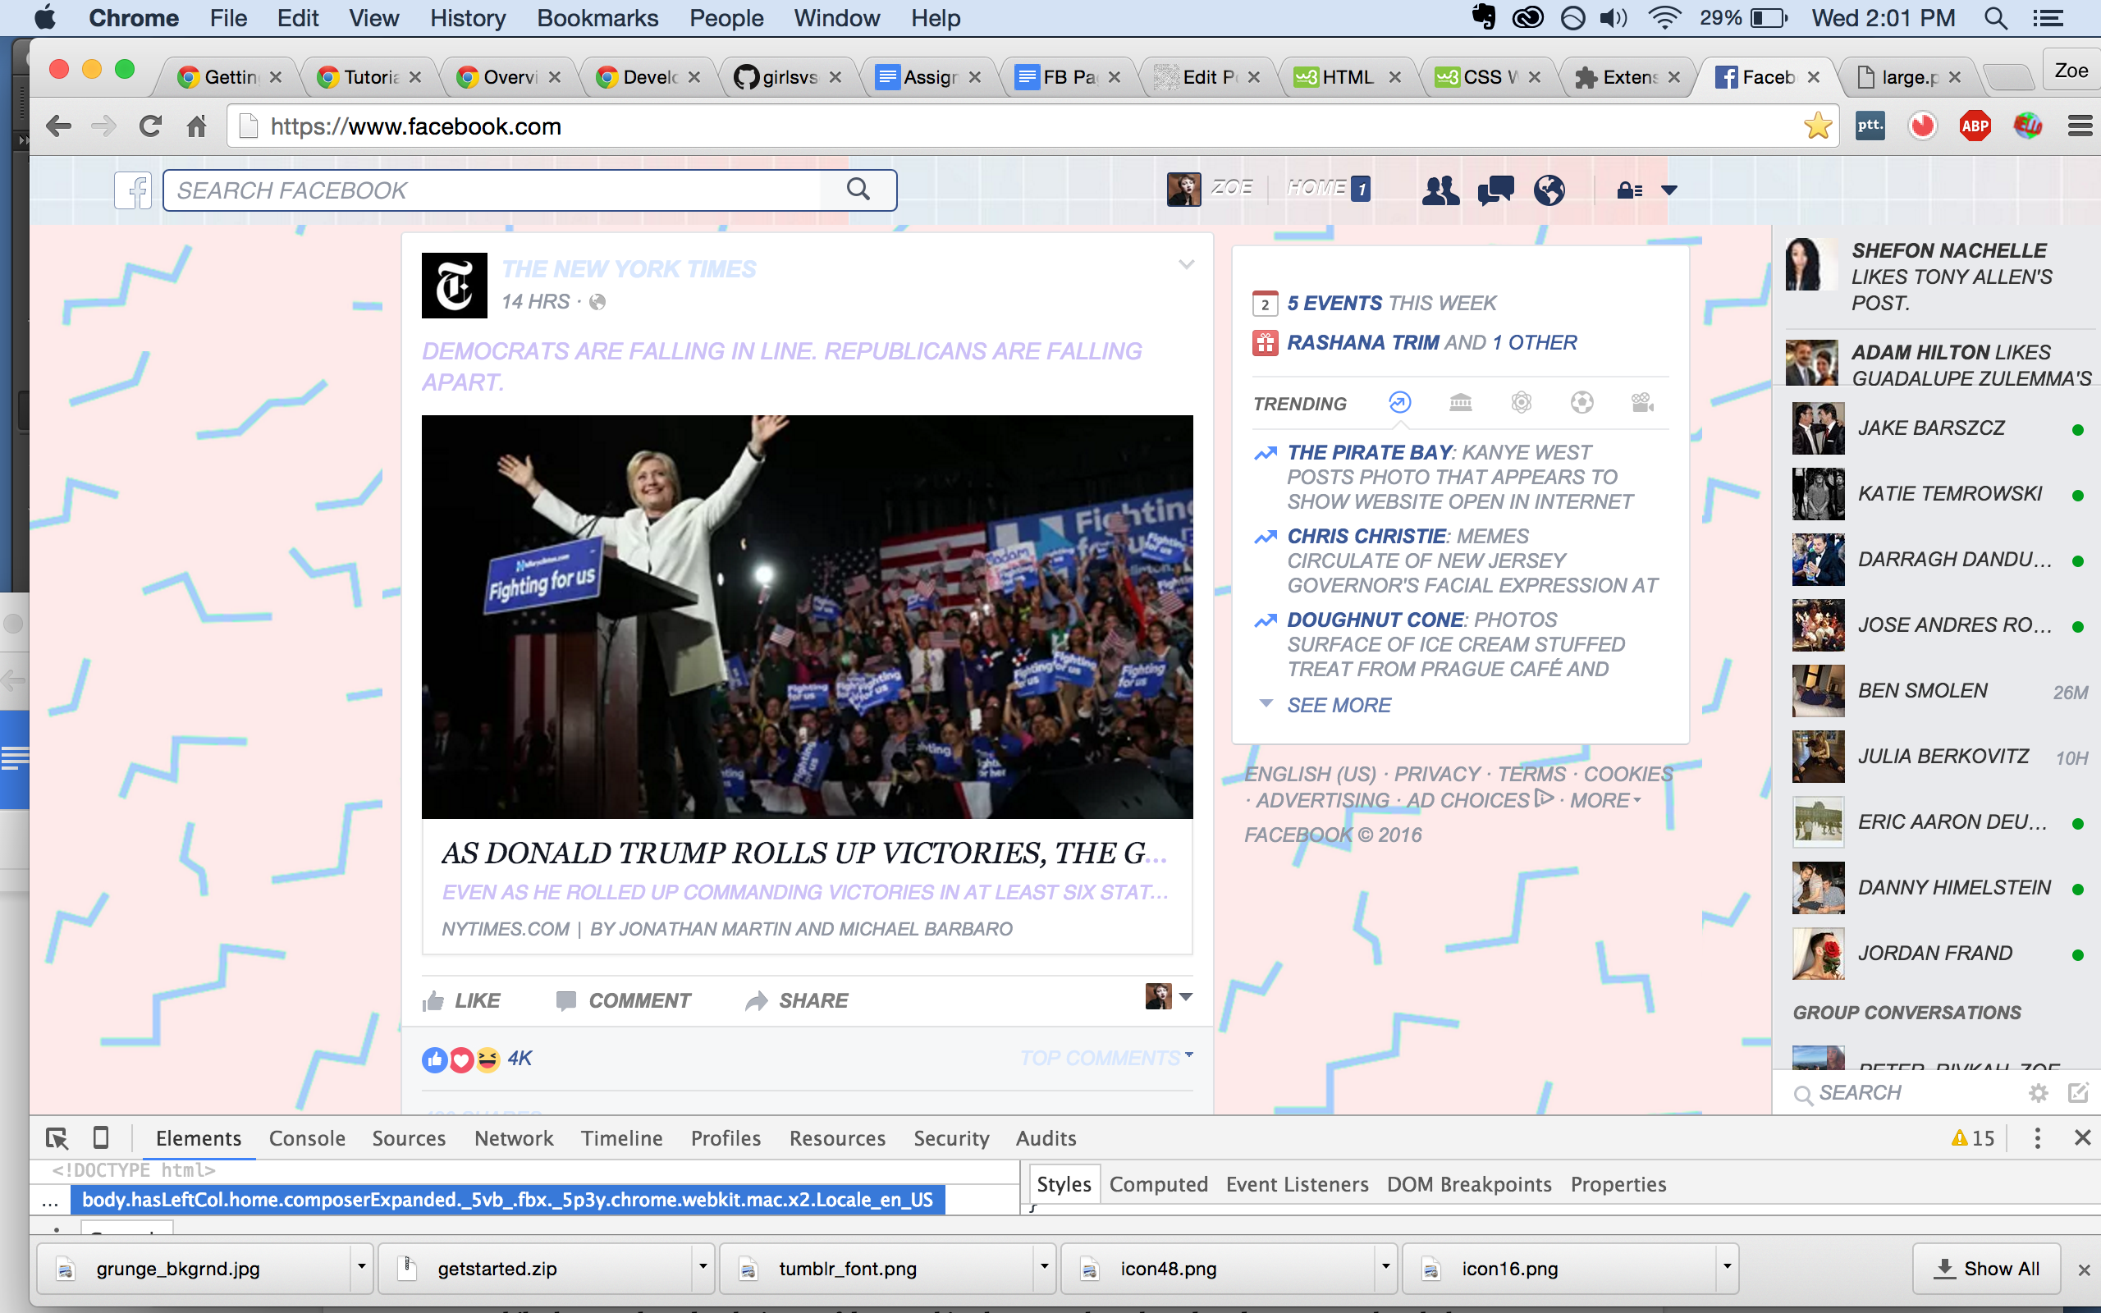
Task: Share the New York Times post
Action: coord(796,1000)
